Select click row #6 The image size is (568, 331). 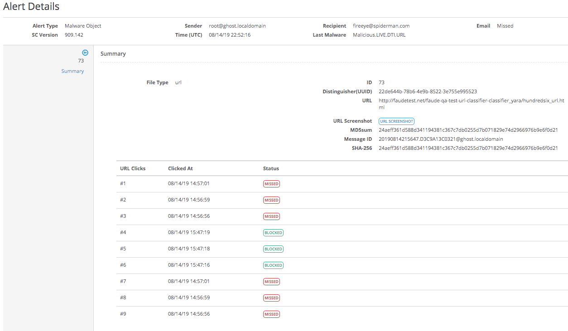point(342,265)
